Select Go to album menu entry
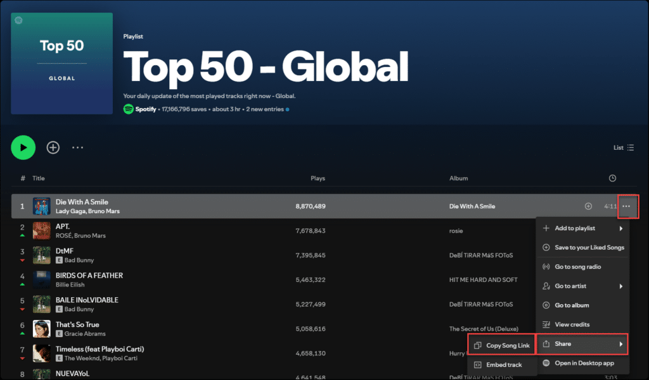The width and height of the screenshot is (649, 380). pos(583,305)
